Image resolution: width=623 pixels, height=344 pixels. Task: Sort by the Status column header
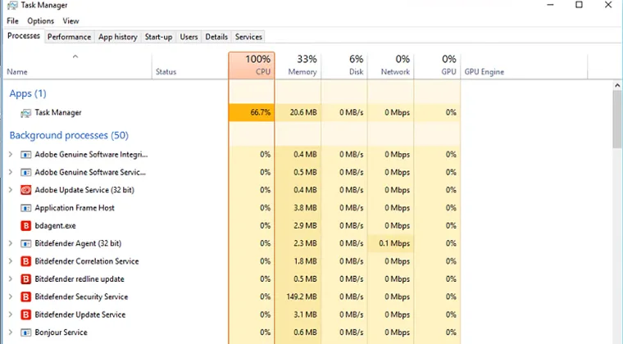[190, 66]
